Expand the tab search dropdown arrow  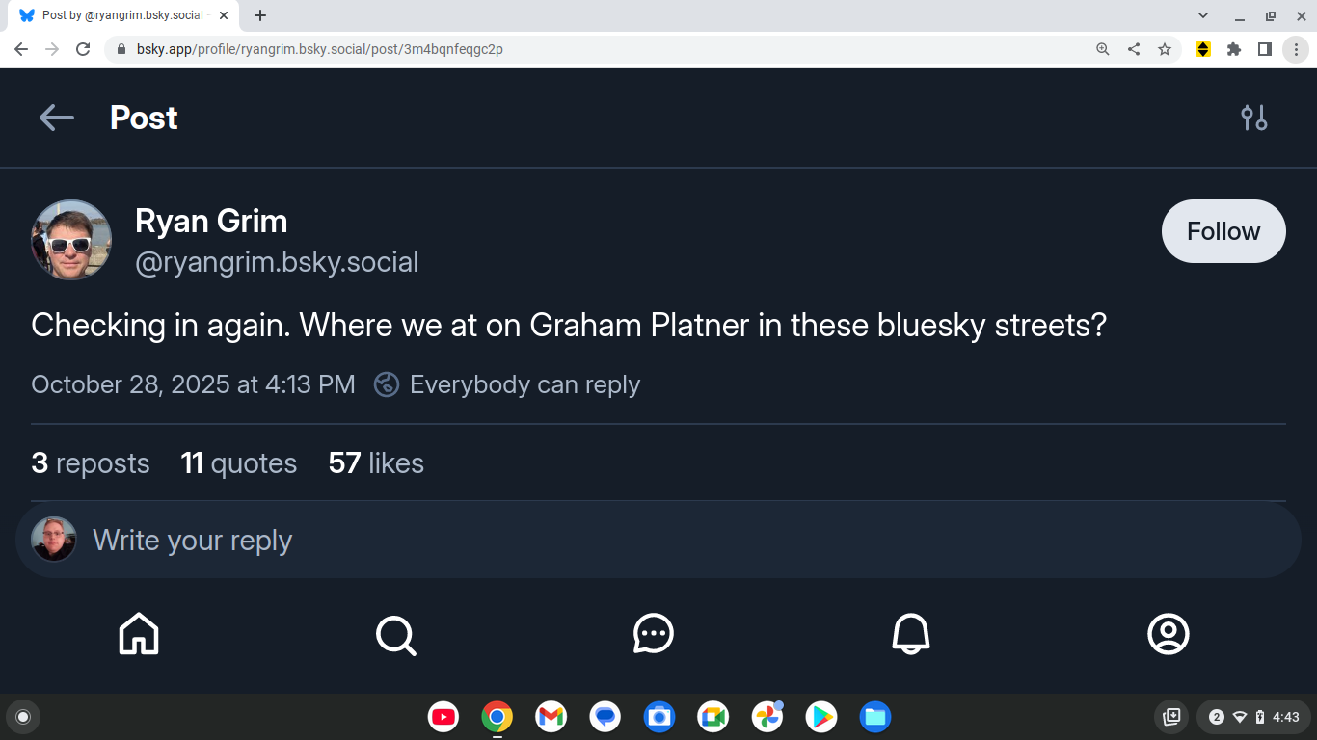(x=1203, y=15)
